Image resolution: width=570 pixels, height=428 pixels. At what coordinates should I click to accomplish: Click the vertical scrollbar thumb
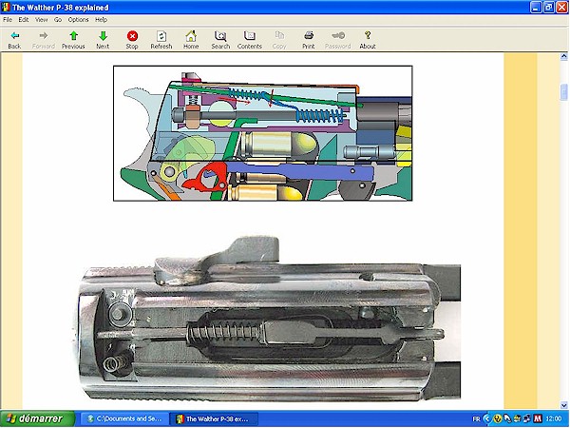pos(563,92)
